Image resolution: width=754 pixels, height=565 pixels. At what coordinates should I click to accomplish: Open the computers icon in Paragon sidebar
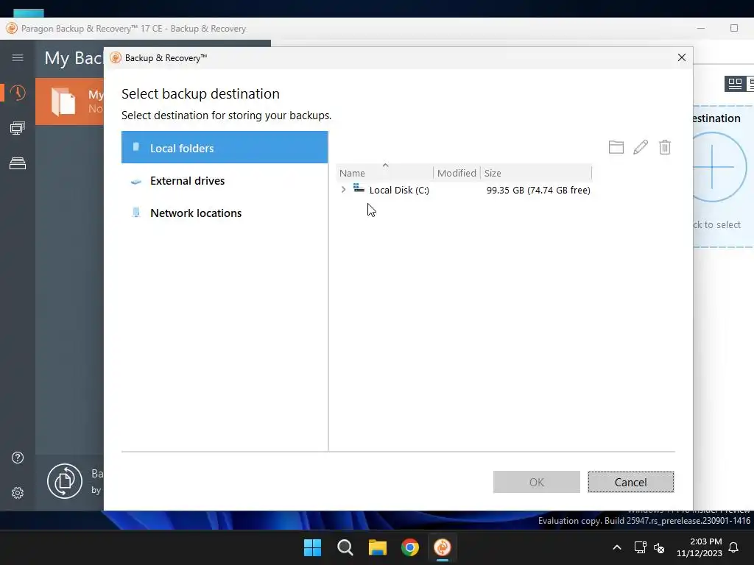click(18, 128)
